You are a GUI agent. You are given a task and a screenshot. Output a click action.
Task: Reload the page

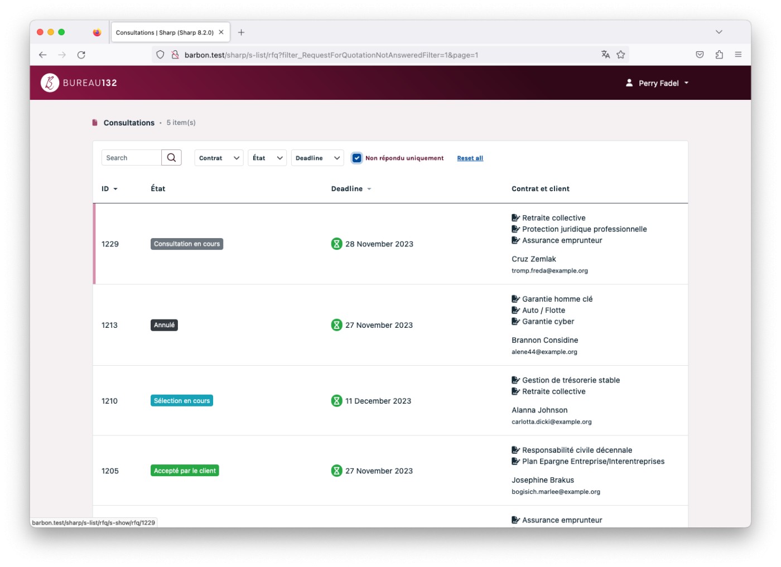point(81,55)
